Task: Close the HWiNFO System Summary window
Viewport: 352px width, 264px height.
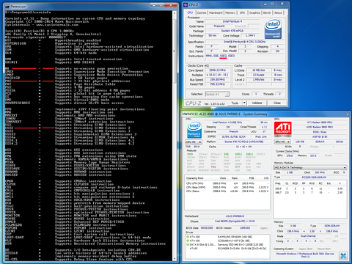Action: coord(347,114)
